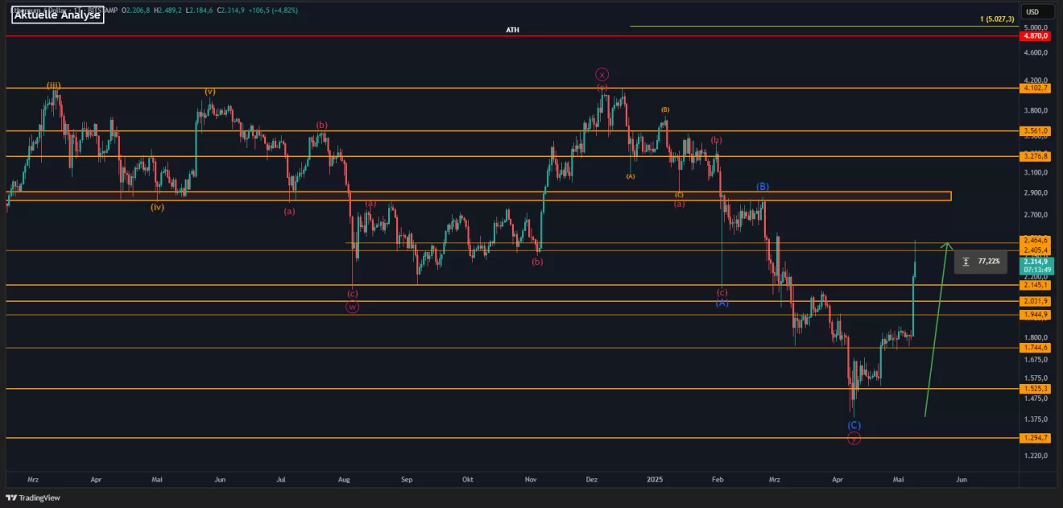Select the circled y wave marker at chart bottom
The height and width of the screenshot is (508, 1063).
click(854, 439)
